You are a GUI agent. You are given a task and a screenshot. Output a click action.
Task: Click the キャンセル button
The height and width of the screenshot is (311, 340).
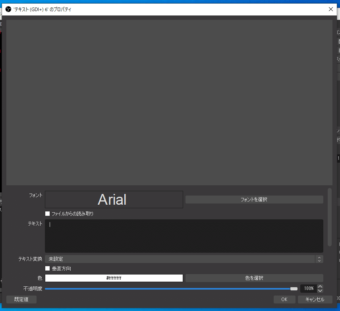click(315, 299)
